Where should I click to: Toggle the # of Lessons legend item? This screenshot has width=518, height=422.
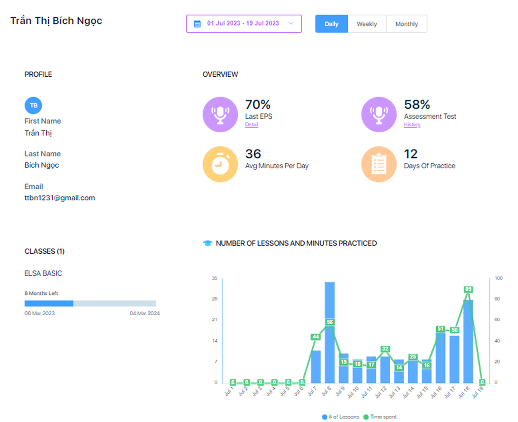coord(341,417)
